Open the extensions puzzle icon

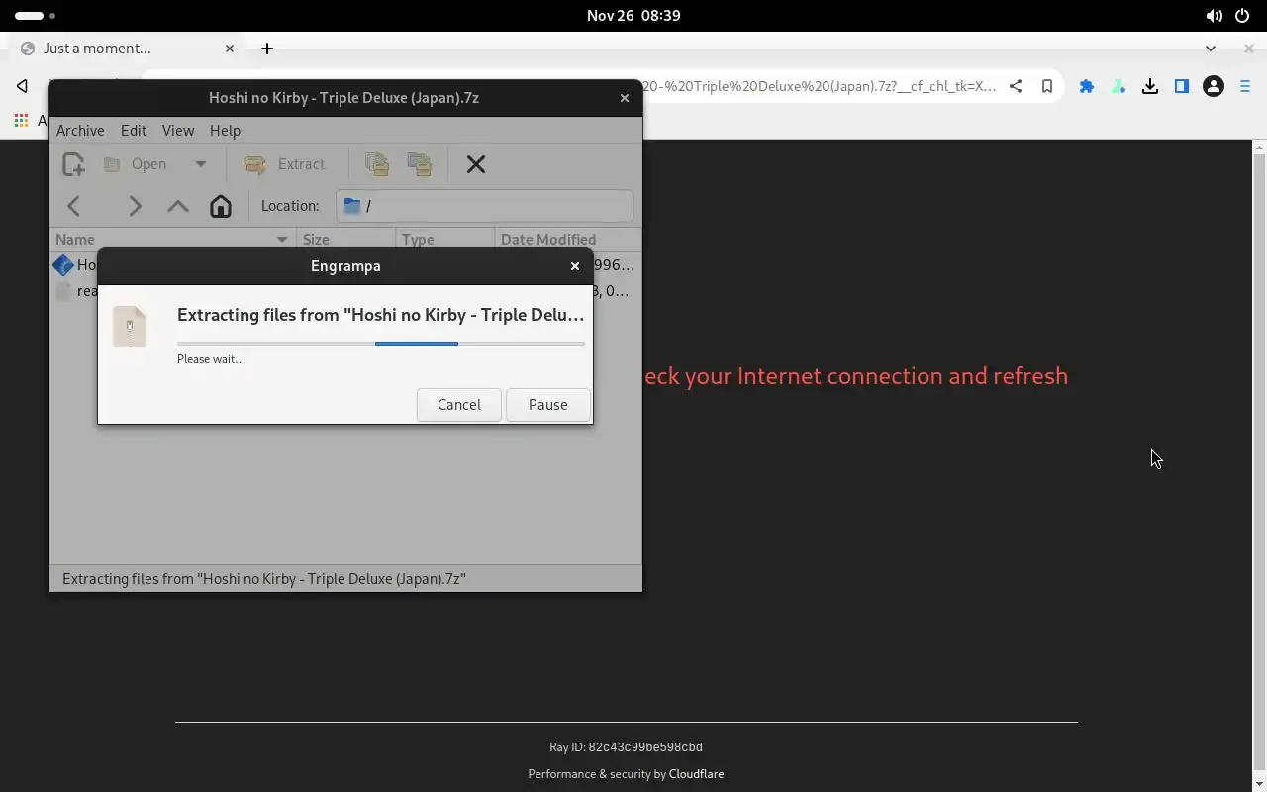[1087, 86]
